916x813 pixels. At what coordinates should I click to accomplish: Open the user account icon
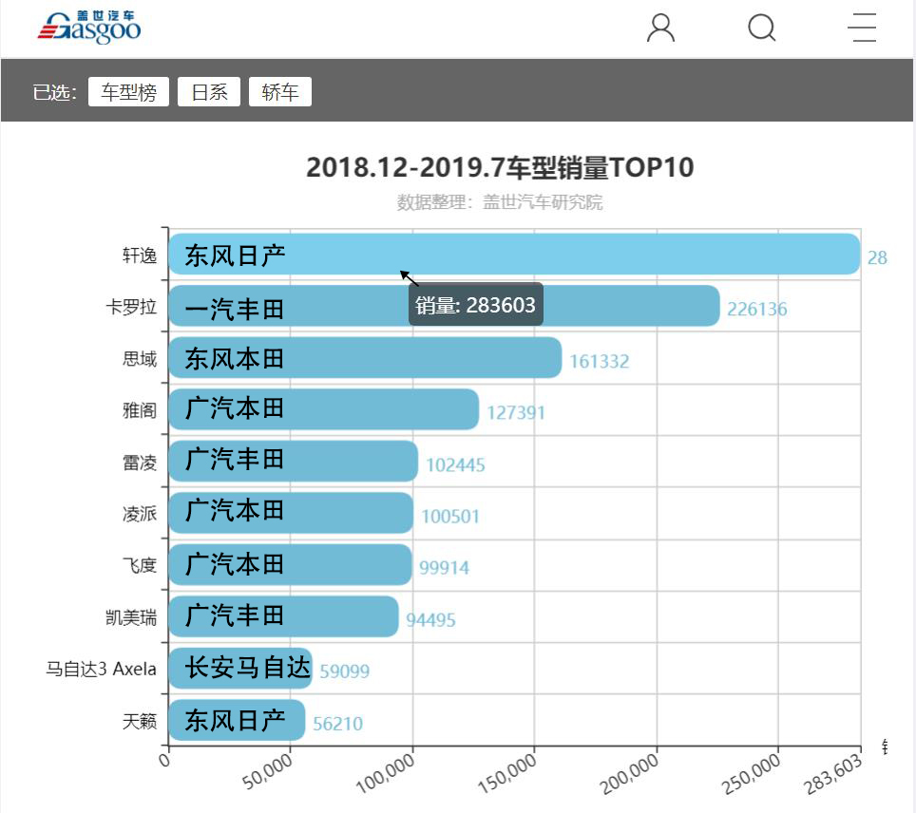click(661, 28)
